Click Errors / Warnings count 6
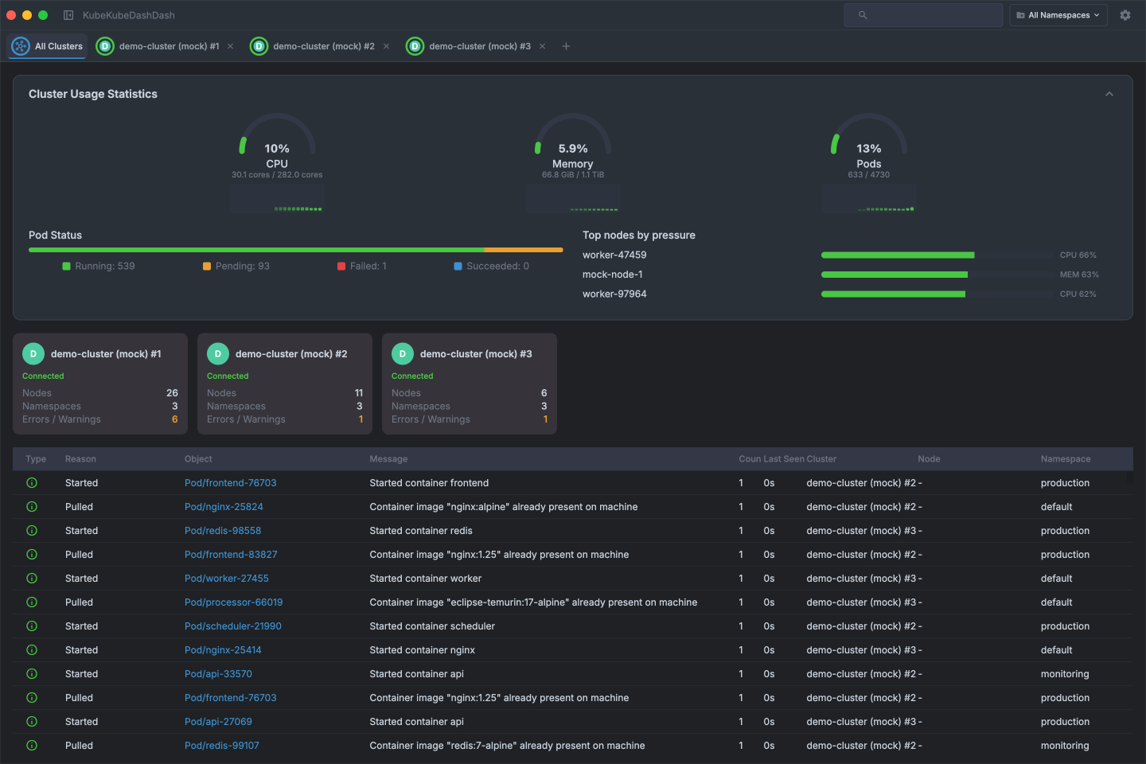Screen dimensions: 1146x764 pos(175,419)
